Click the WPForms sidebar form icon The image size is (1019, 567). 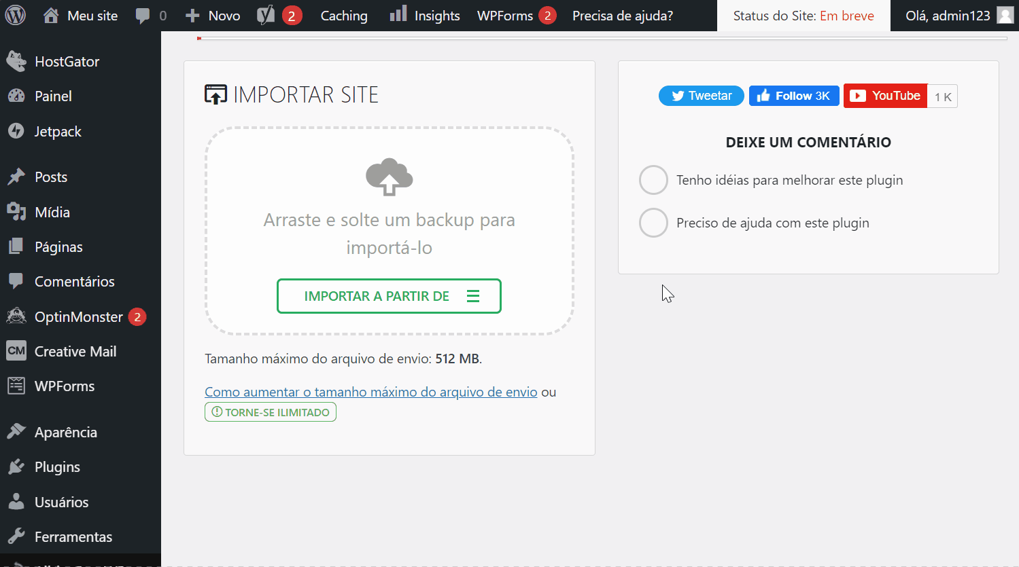point(16,386)
